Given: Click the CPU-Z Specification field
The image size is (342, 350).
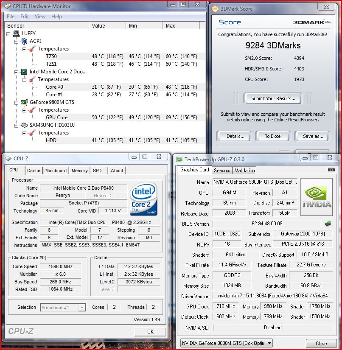Looking at the screenshot, I should click(x=100, y=223).
